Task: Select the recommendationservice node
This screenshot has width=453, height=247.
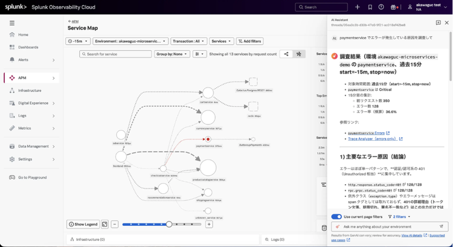Action: (x=163, y=188)
